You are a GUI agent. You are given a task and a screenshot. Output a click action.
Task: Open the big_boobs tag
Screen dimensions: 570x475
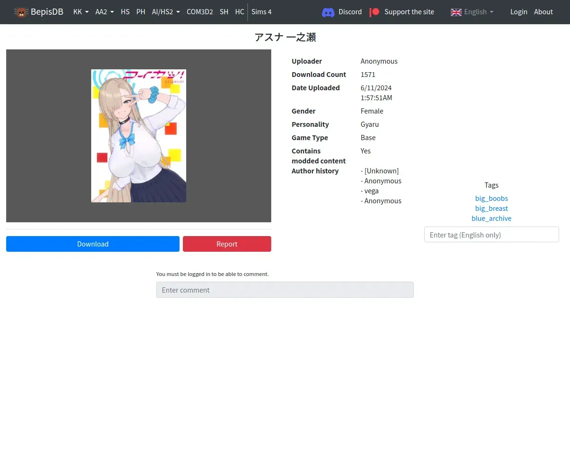(492, 198)
